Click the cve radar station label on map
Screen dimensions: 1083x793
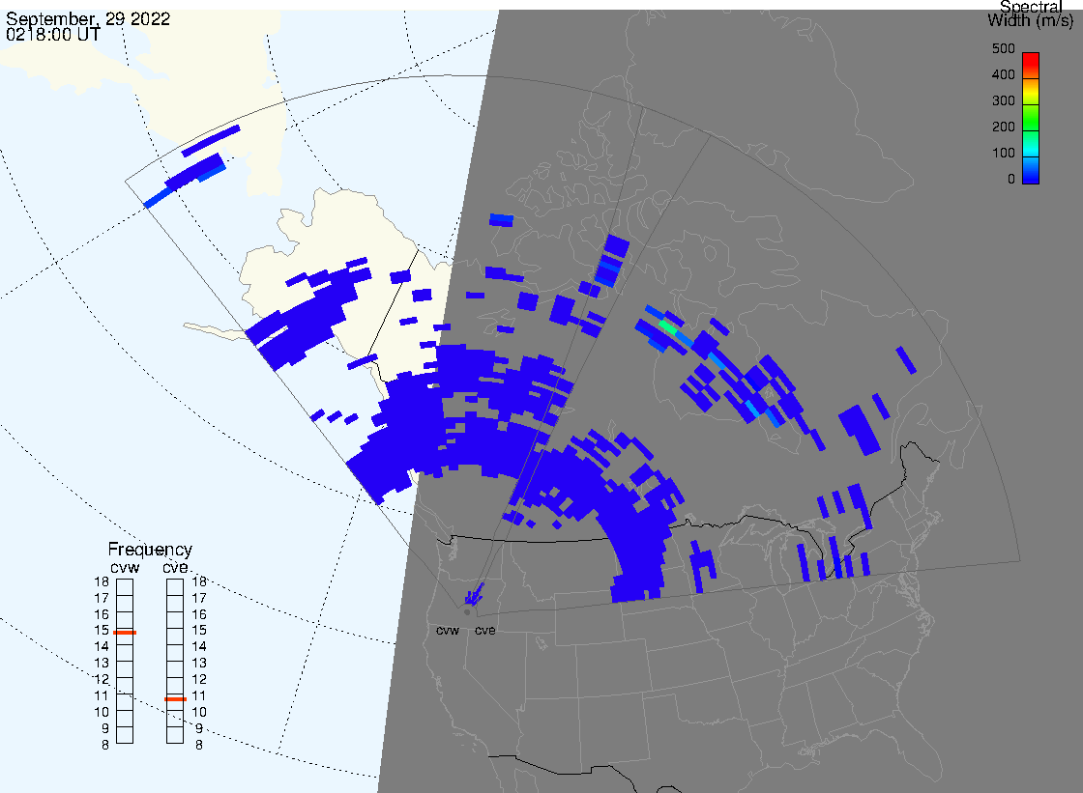(484, 631)
